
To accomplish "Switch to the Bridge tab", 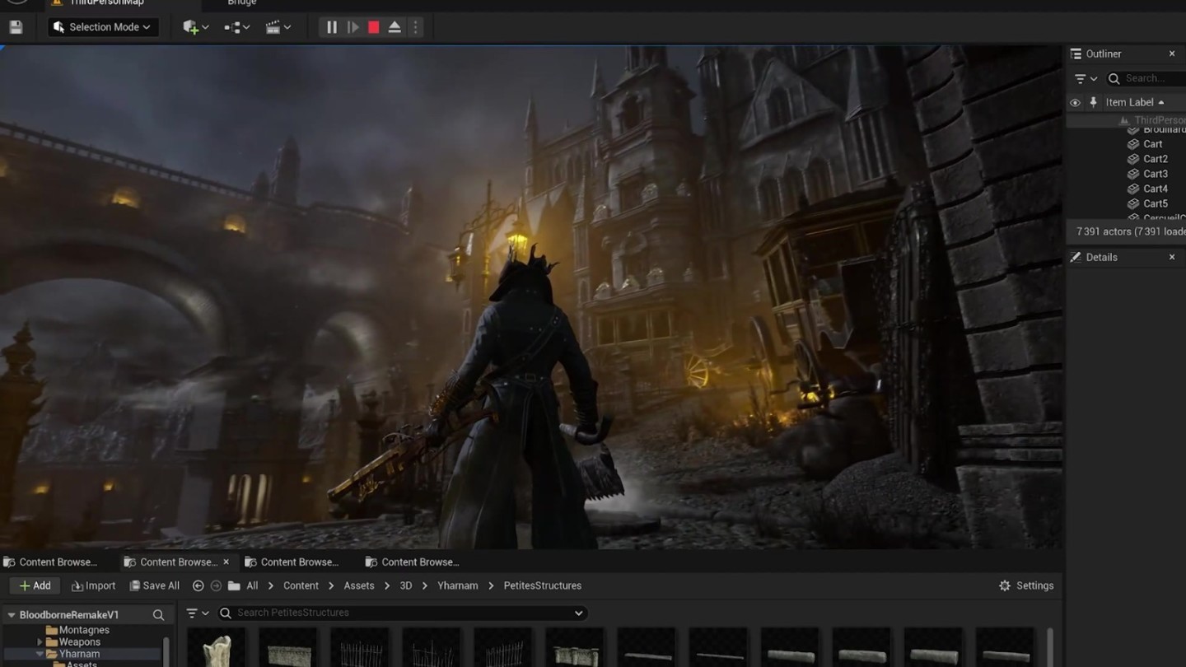I will point(241,3).
